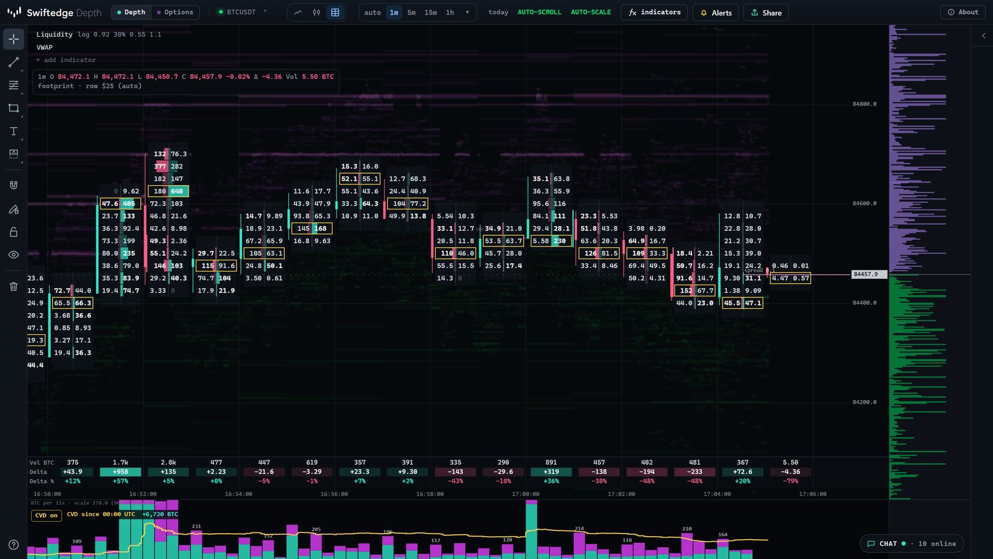Screen dimensions: 993x559
Task: Switch to candlestick chart type
Action: click(317, 12)
